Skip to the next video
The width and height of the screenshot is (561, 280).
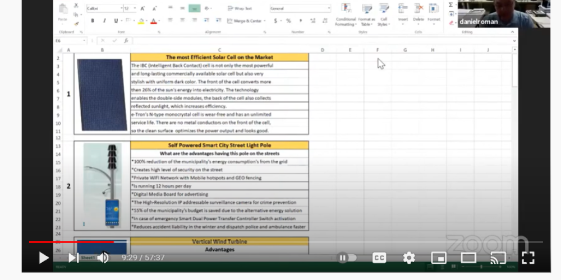(73, 258)
